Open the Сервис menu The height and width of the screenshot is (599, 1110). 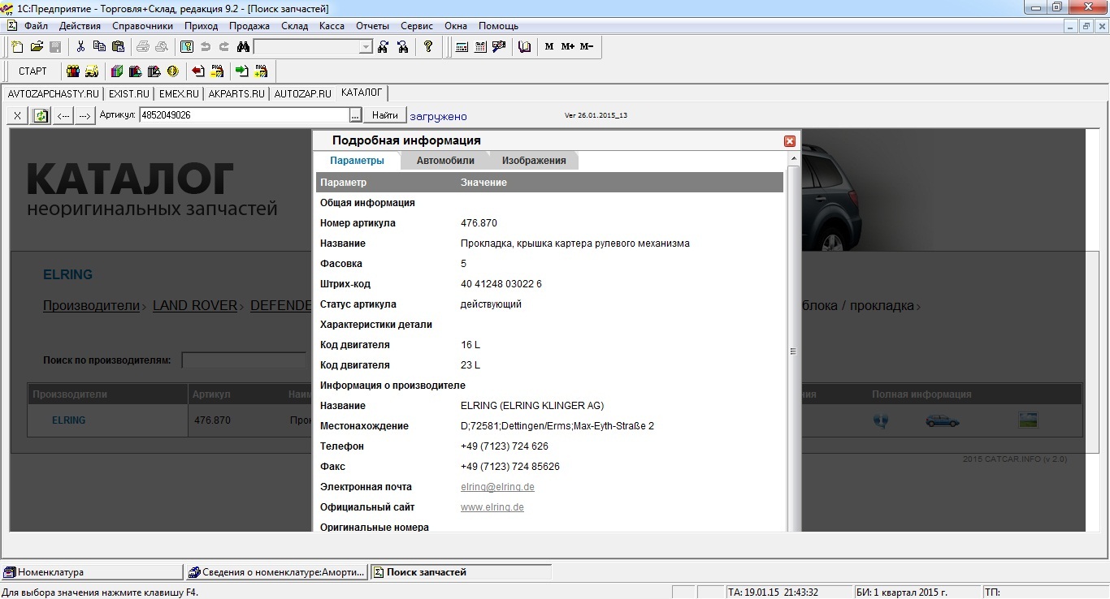(x=417, y=26)
